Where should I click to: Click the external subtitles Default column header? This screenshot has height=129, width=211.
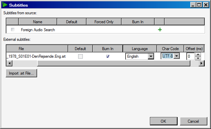[80, 49]
